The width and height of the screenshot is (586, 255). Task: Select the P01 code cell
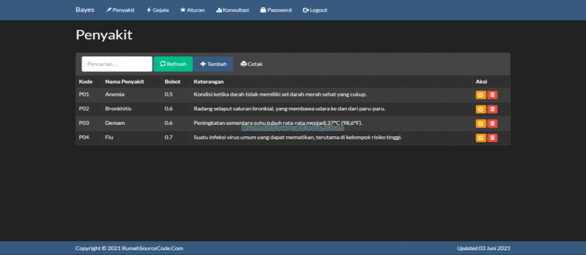pyautogui.click(x=84, y=94)
